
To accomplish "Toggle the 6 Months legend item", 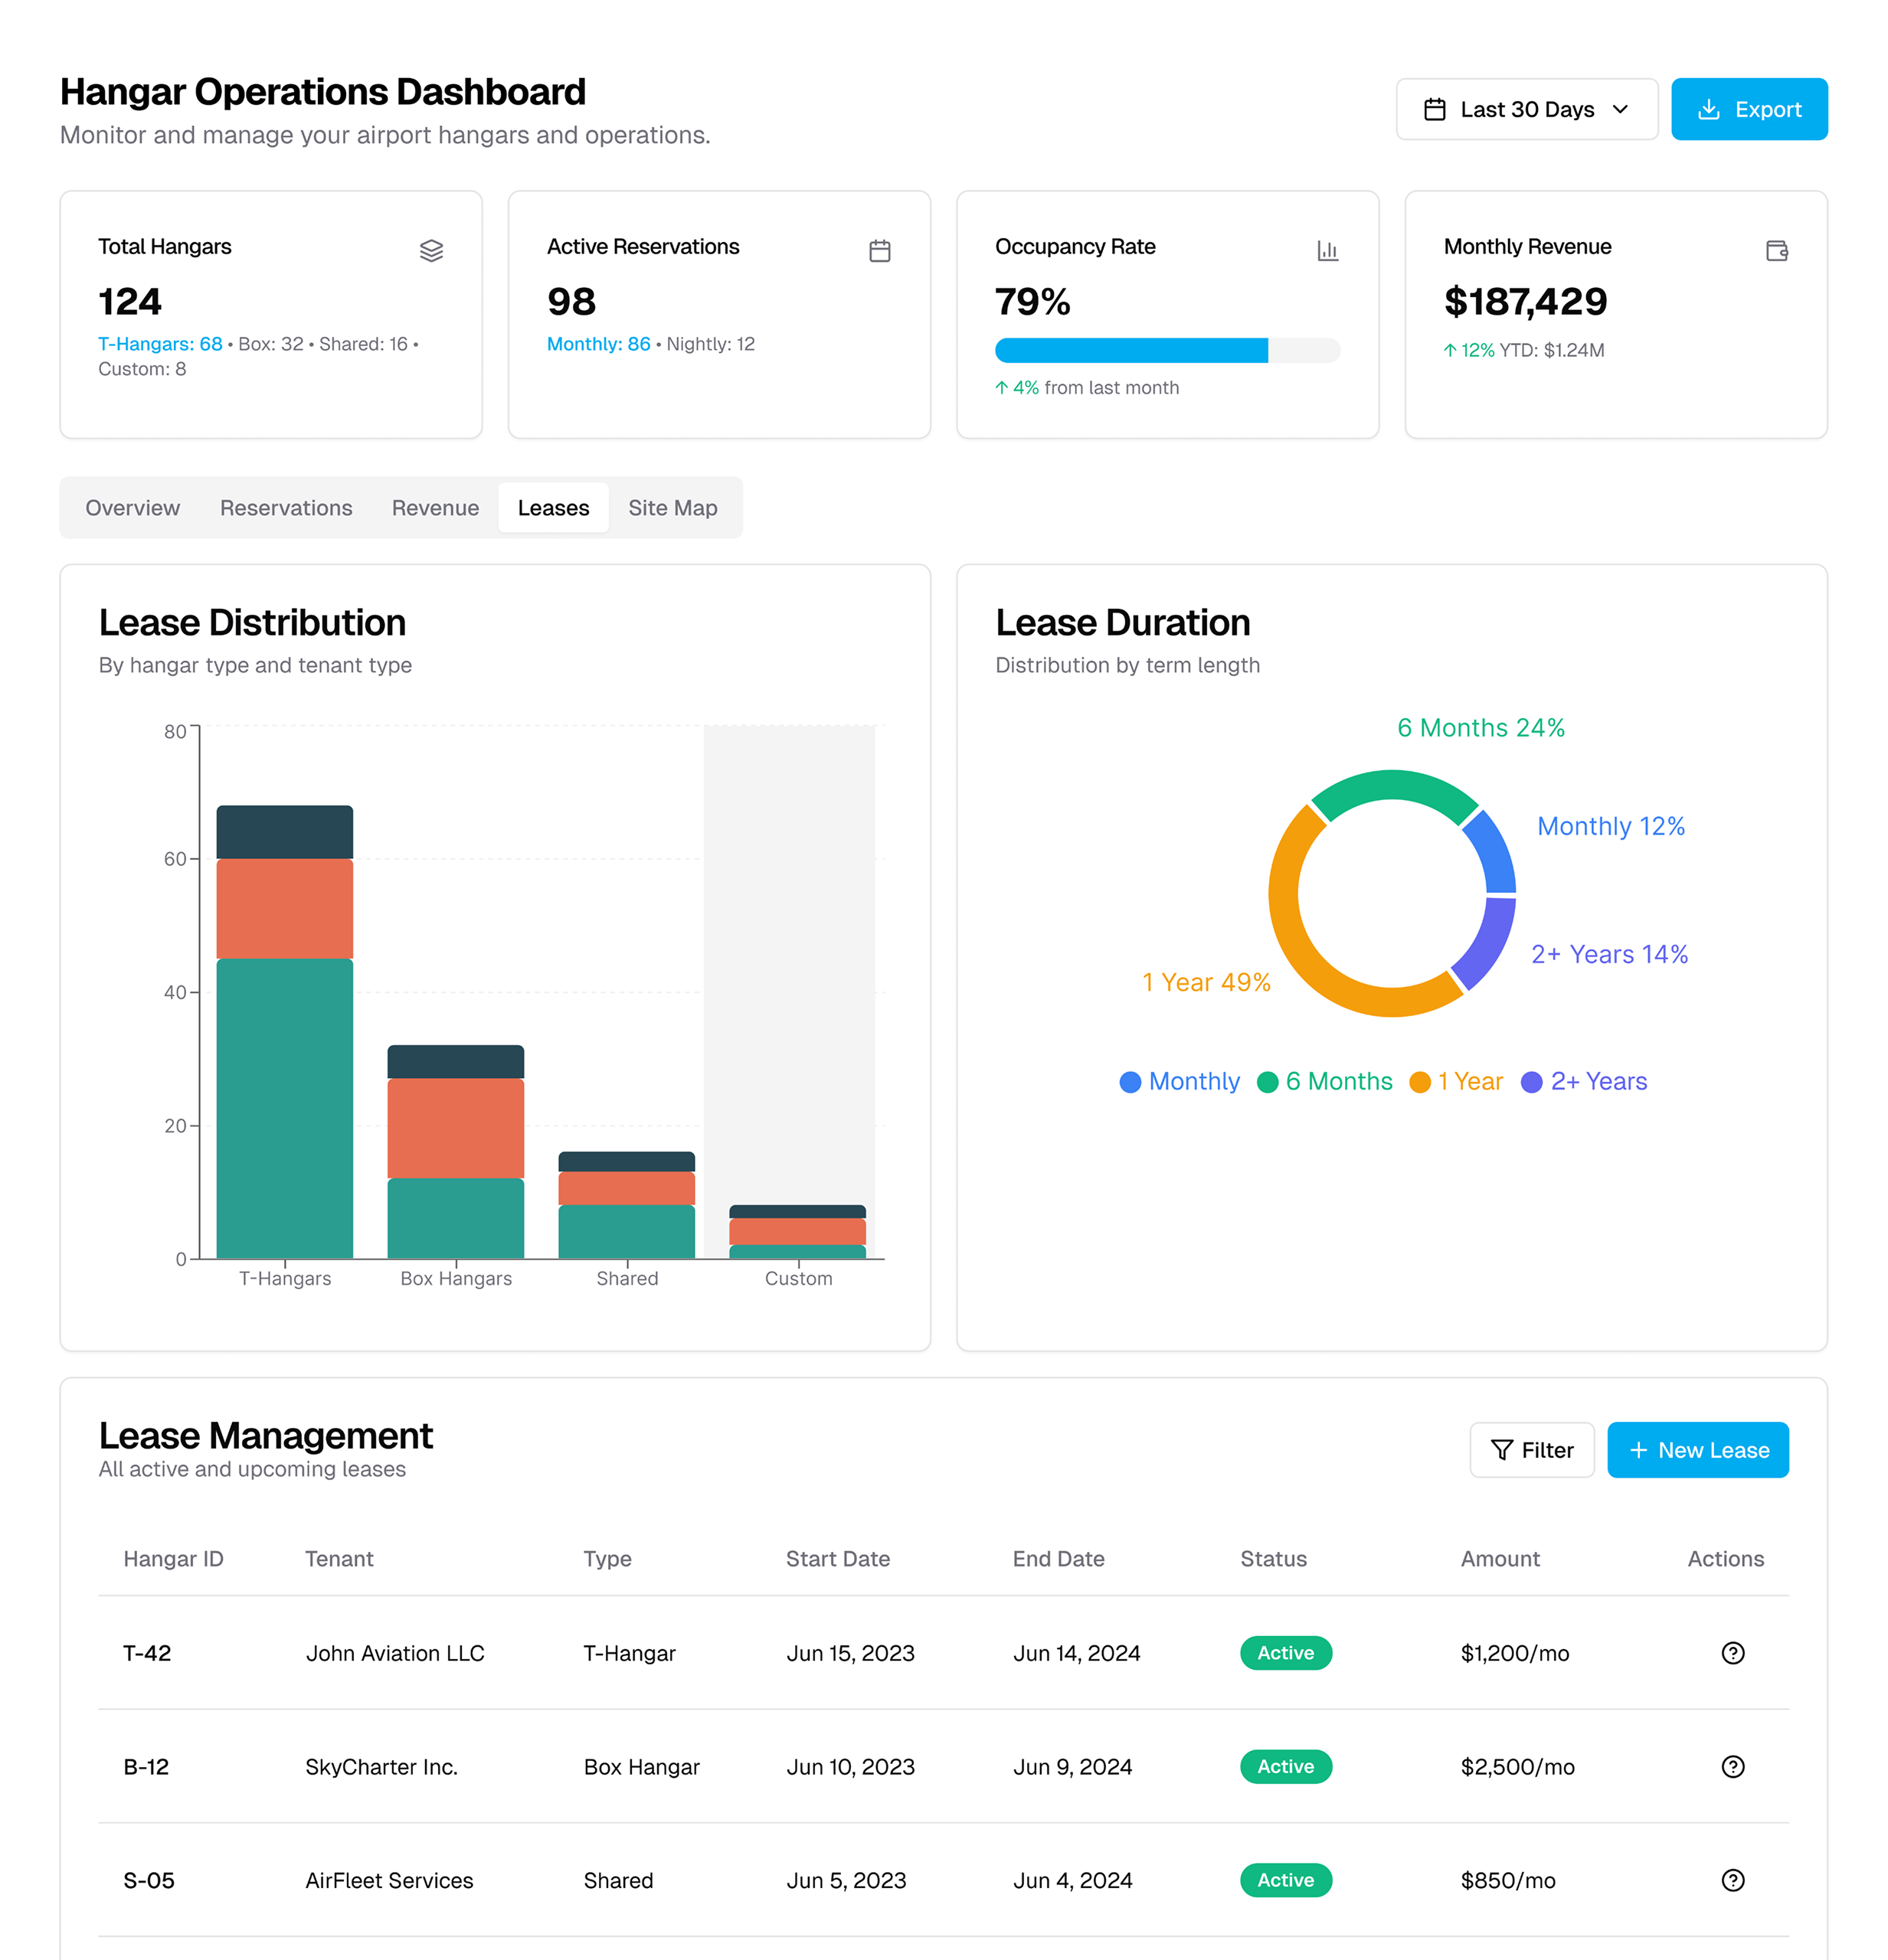I will point(1324,1081).
